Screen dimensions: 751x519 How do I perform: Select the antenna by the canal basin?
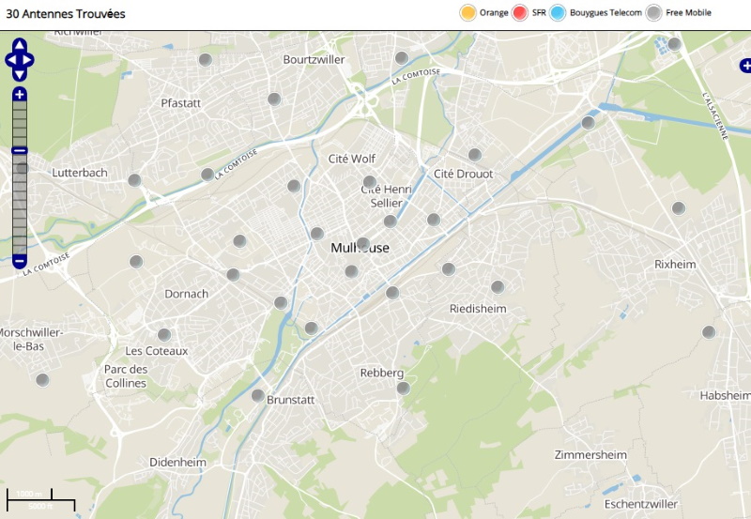pos(589,123)
